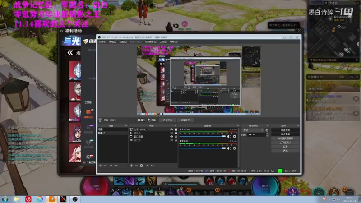Mute desktop audio speaker icon (second channel)
Screen dimensions: 361x203
click(x=229, y=148)
